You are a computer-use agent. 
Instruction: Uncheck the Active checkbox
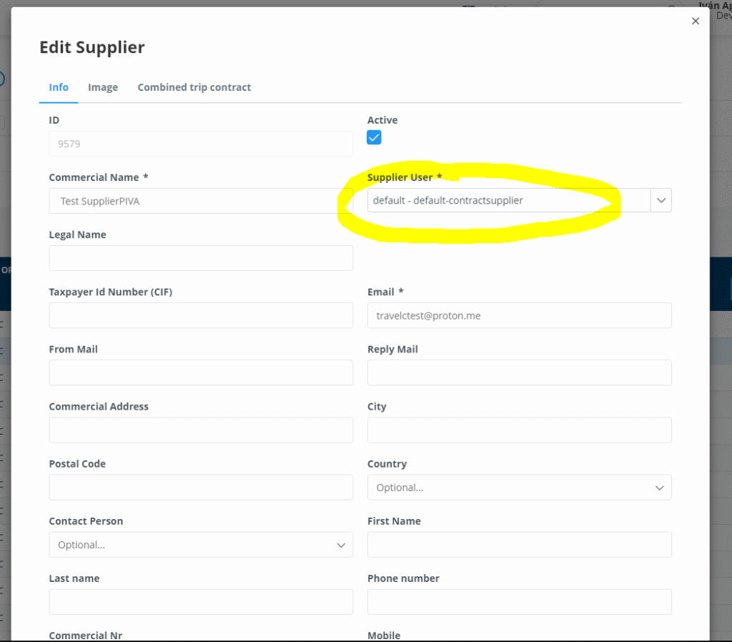(374, 137)
